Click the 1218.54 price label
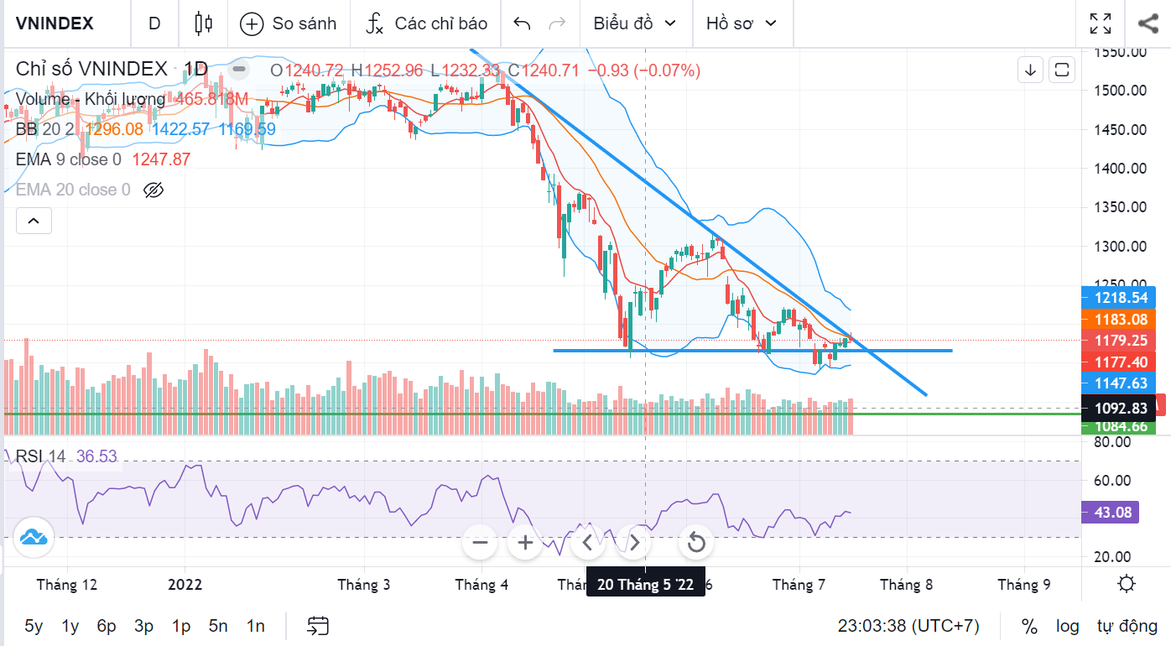 [1119, 297]
